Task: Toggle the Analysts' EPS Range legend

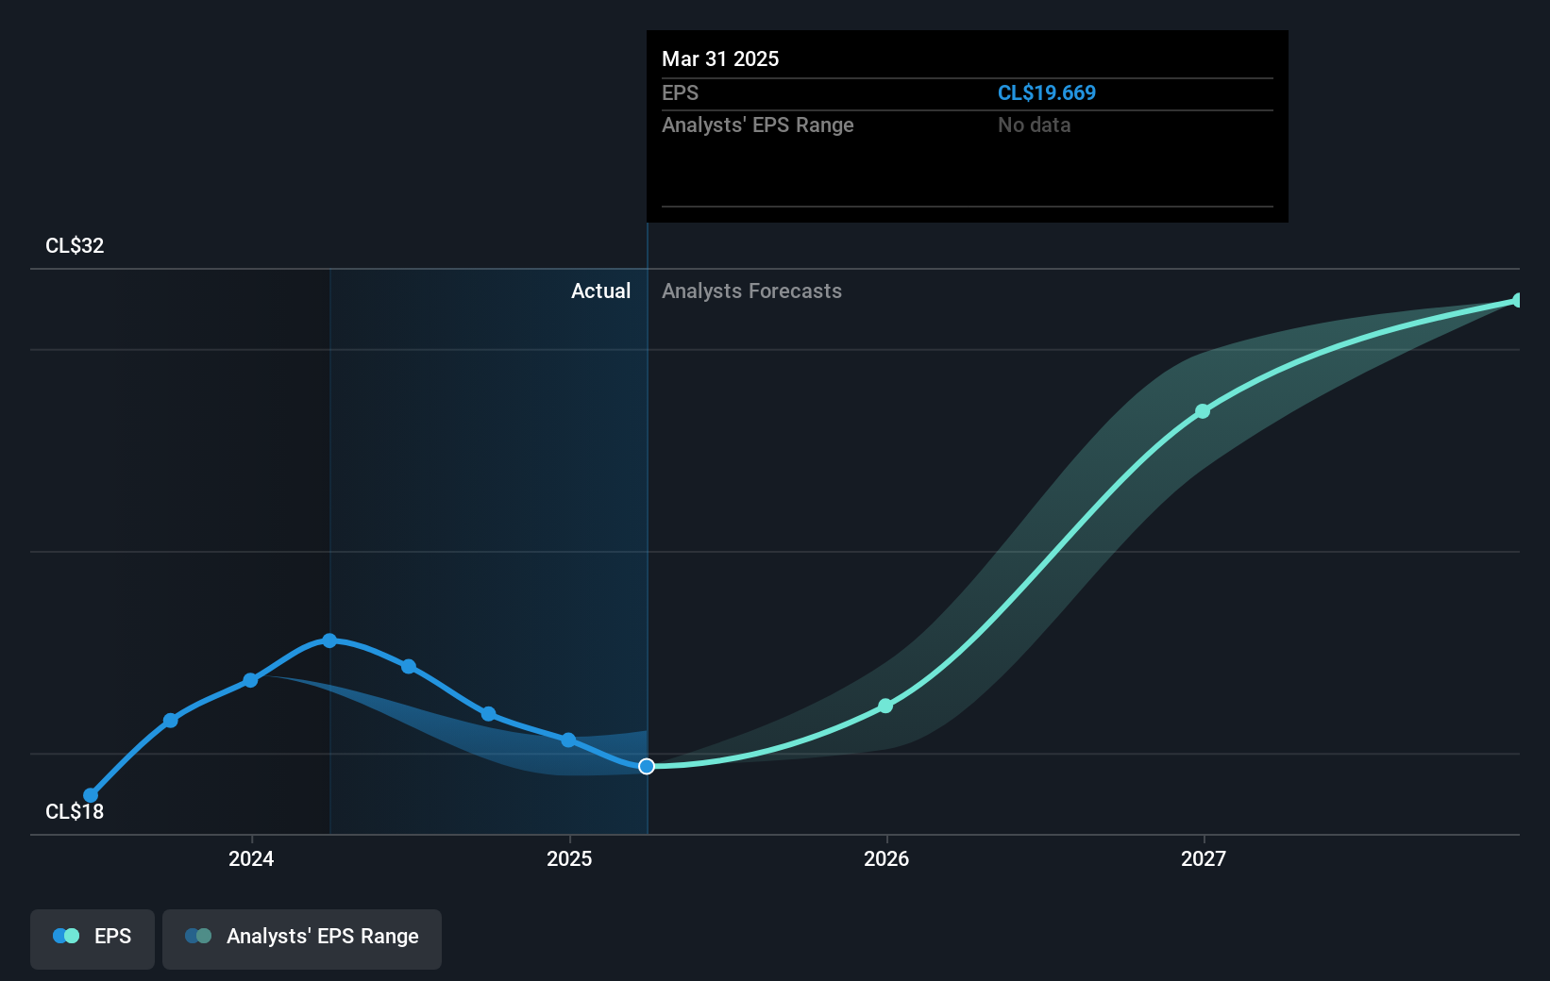Action: 302,939
